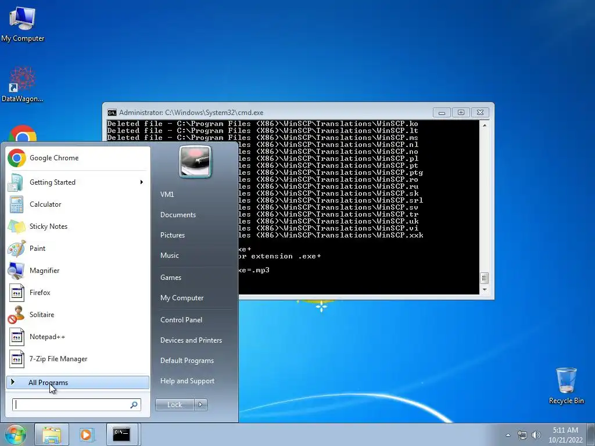Open Music from the Start menu

tap(169, 256)
